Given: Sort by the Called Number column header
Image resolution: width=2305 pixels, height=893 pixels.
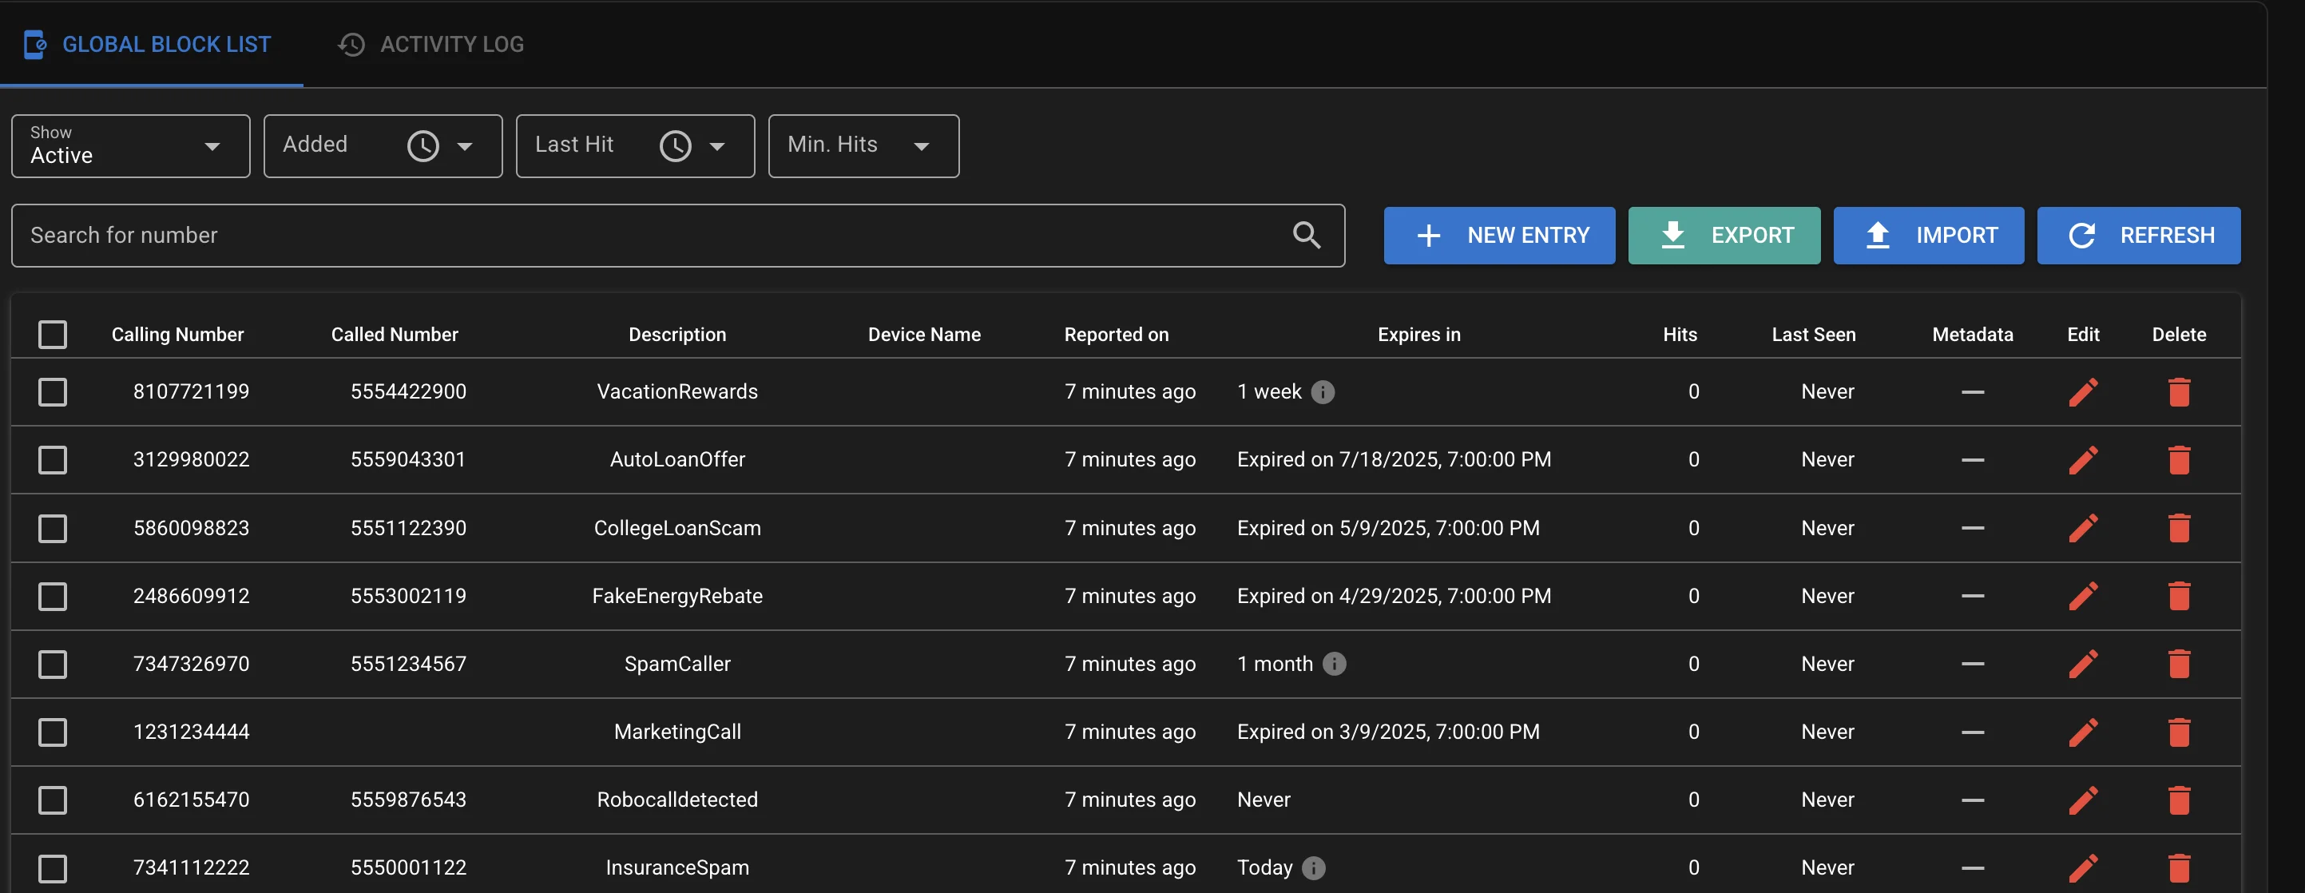Looking at the screenshot, I should pos(395,335).
